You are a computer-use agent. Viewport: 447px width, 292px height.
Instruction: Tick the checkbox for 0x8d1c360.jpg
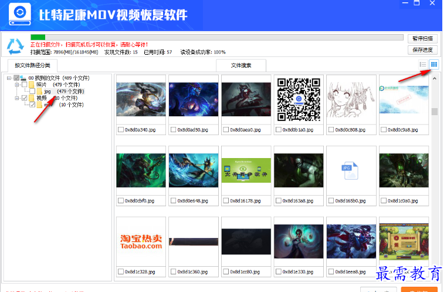tap(173, 272)
